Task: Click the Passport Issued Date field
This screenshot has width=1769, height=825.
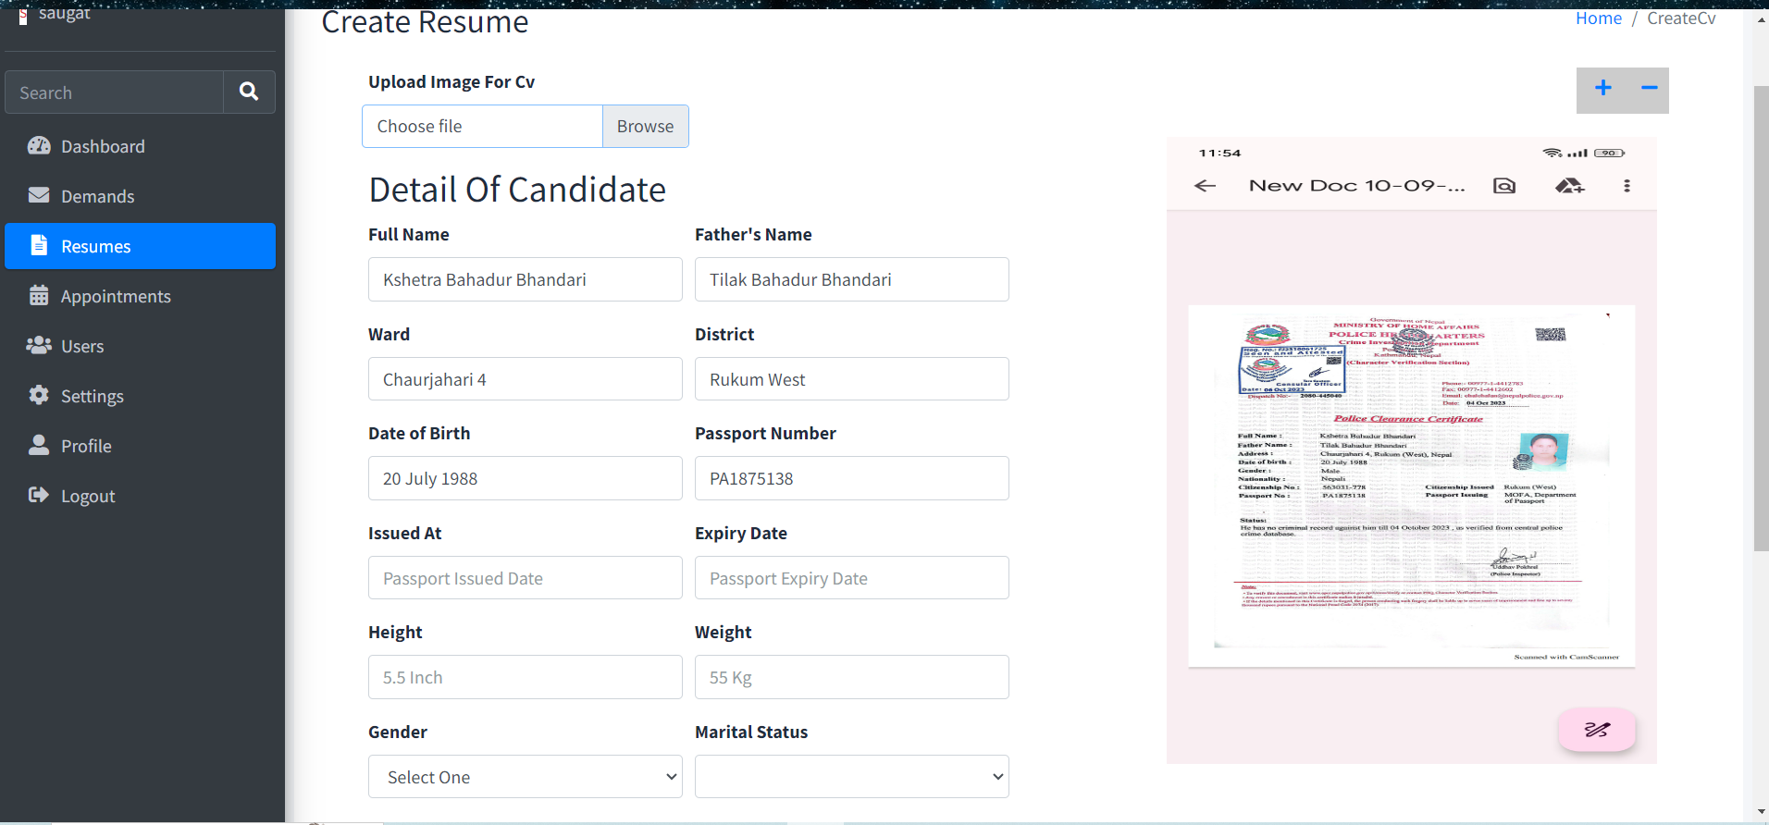Action: point(525,578)
